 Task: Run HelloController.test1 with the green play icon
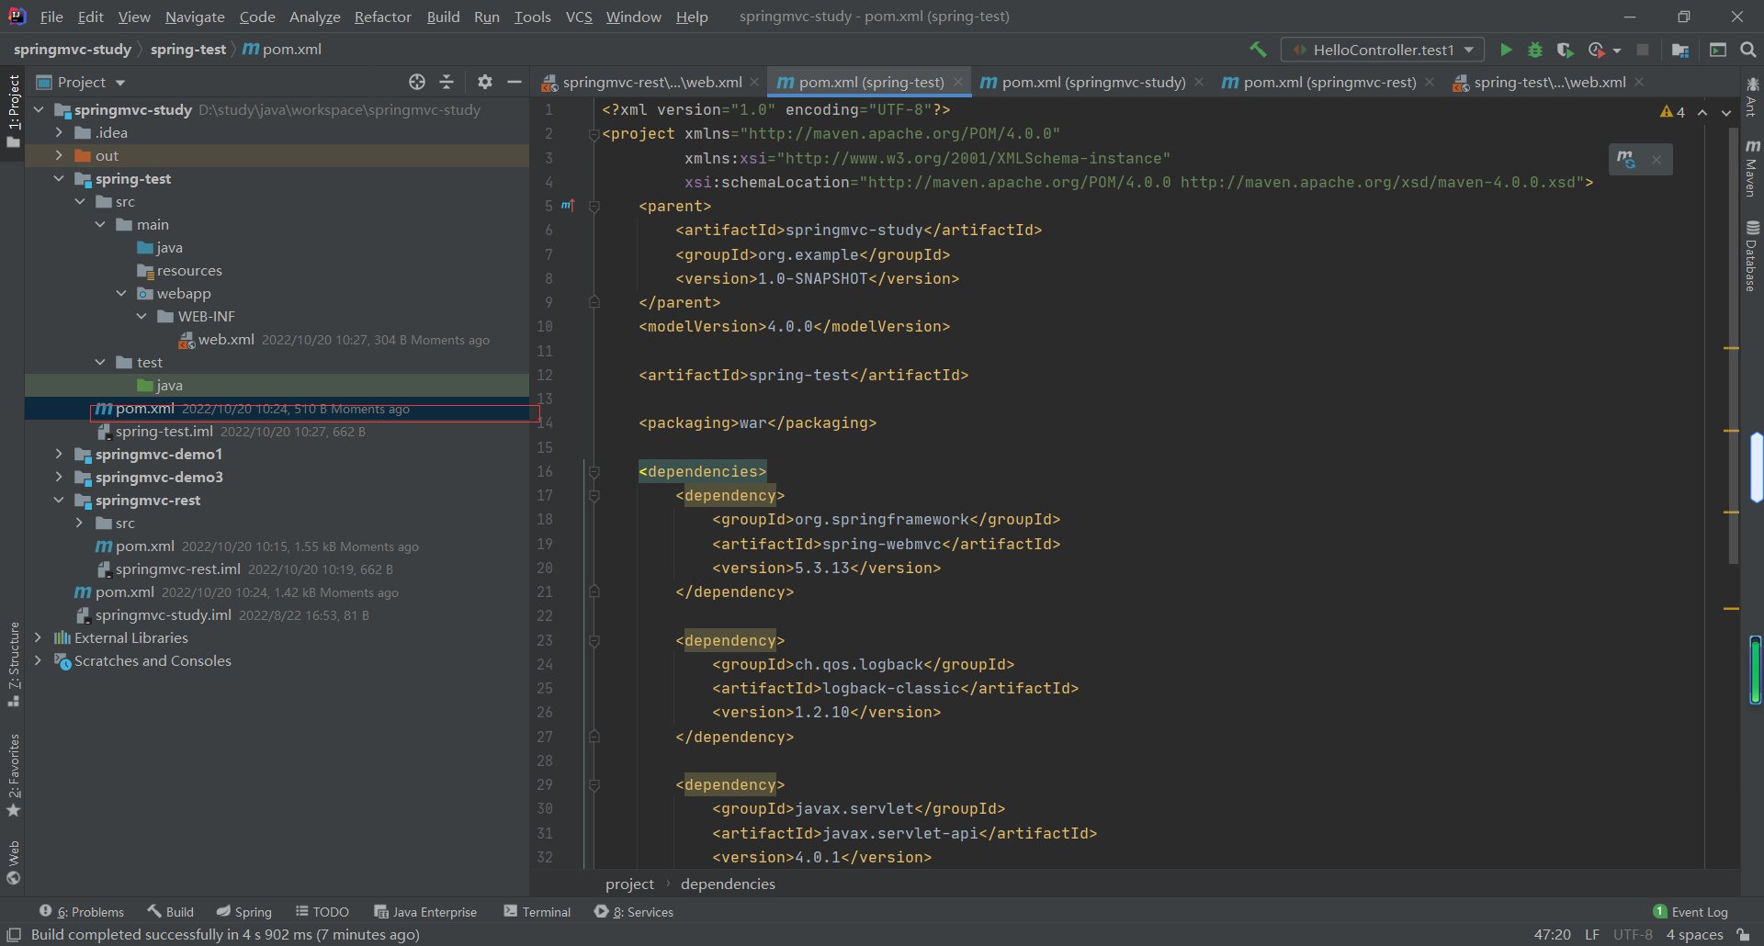pos(1506,50)
